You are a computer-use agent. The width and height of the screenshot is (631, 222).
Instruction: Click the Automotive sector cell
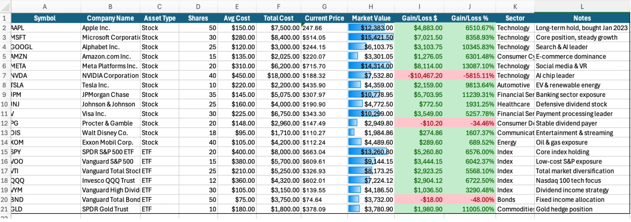click(x=515, y=85)
